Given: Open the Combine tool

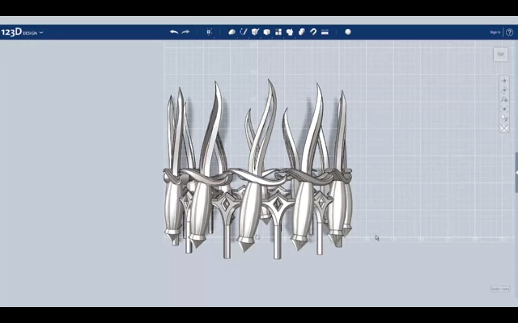Looking at the screenshot, I should click(301, 32).
